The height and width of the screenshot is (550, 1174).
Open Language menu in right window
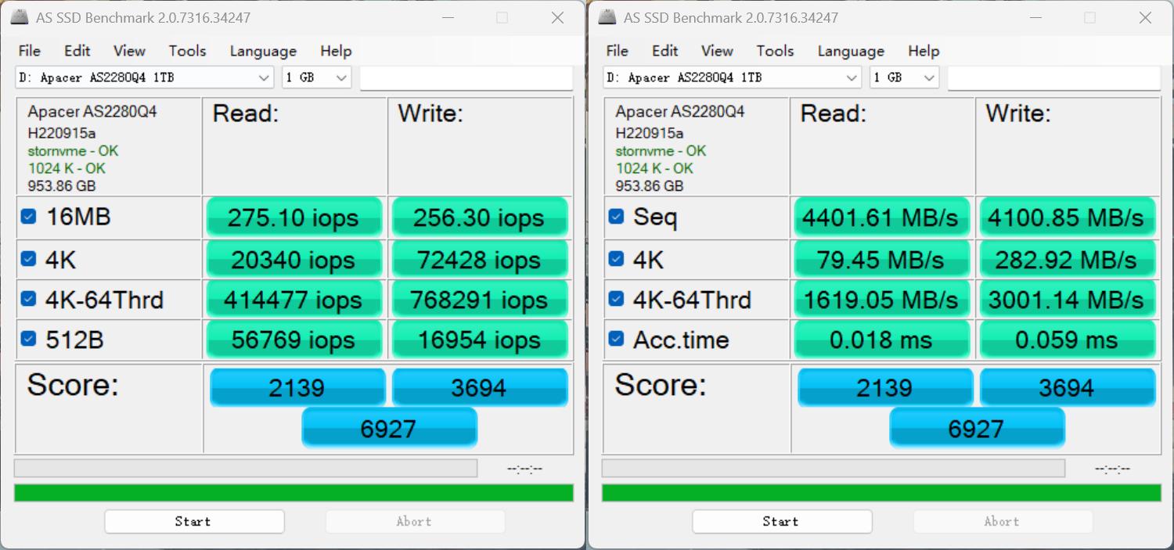point(851,51)
